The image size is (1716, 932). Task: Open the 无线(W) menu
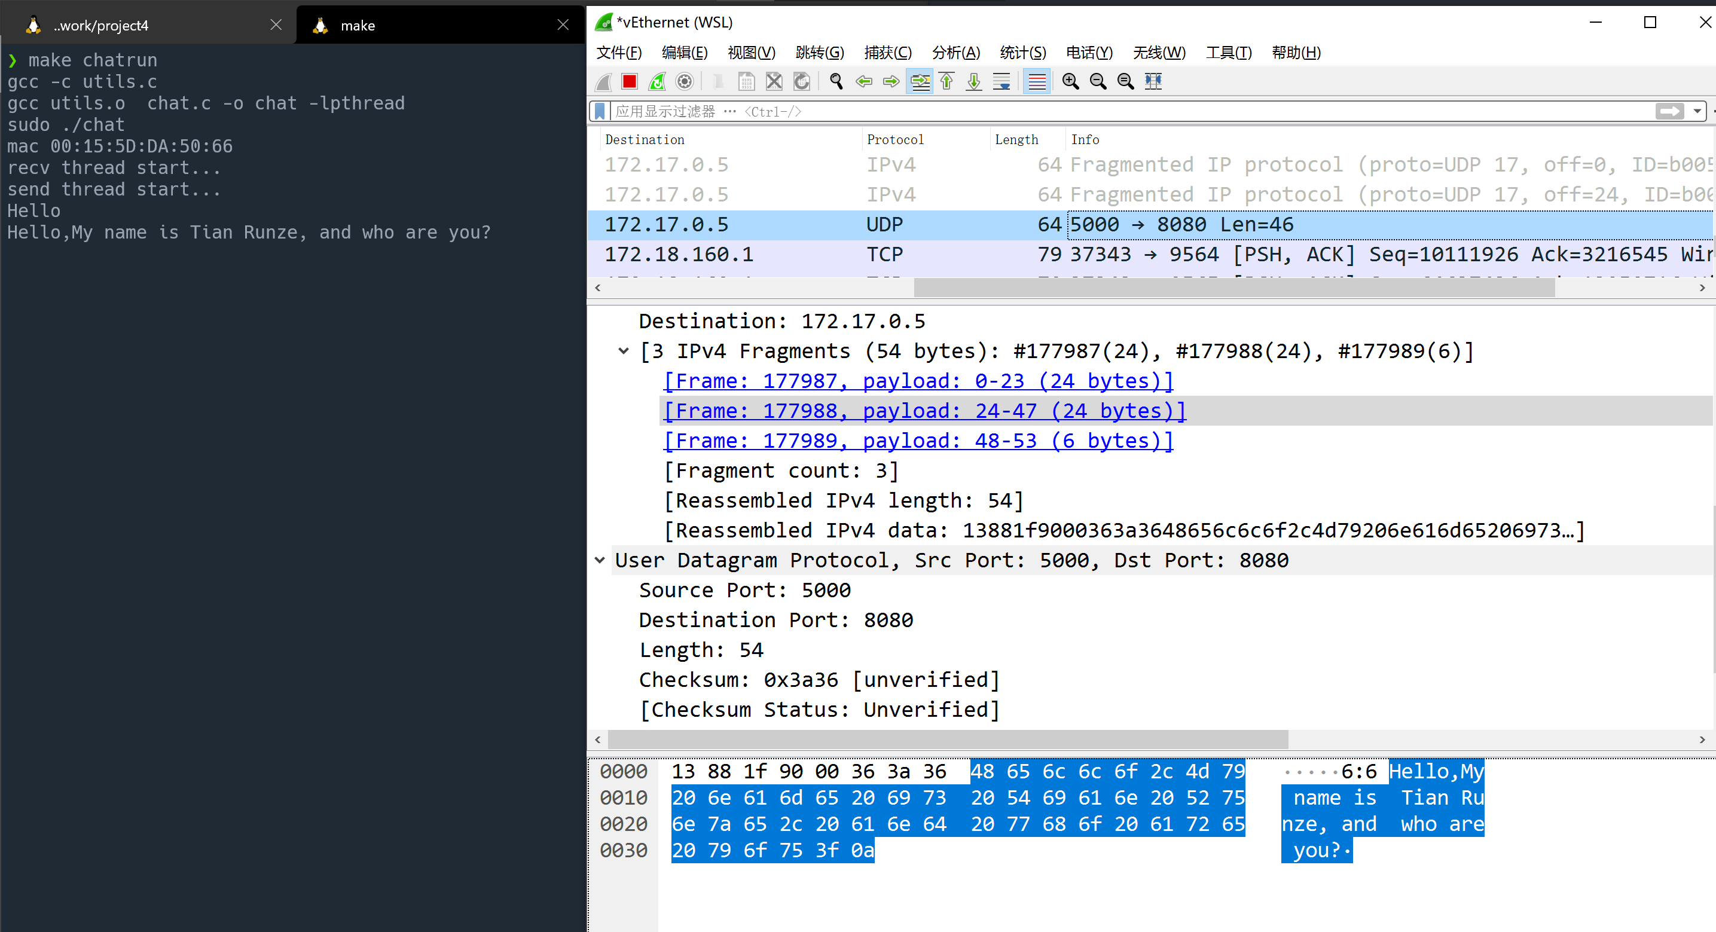pyautogui.click(x=1159, y=53)
